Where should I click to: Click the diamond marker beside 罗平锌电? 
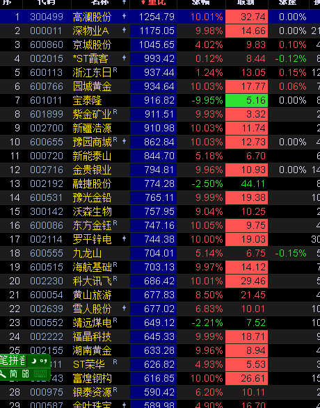(125, 238)
